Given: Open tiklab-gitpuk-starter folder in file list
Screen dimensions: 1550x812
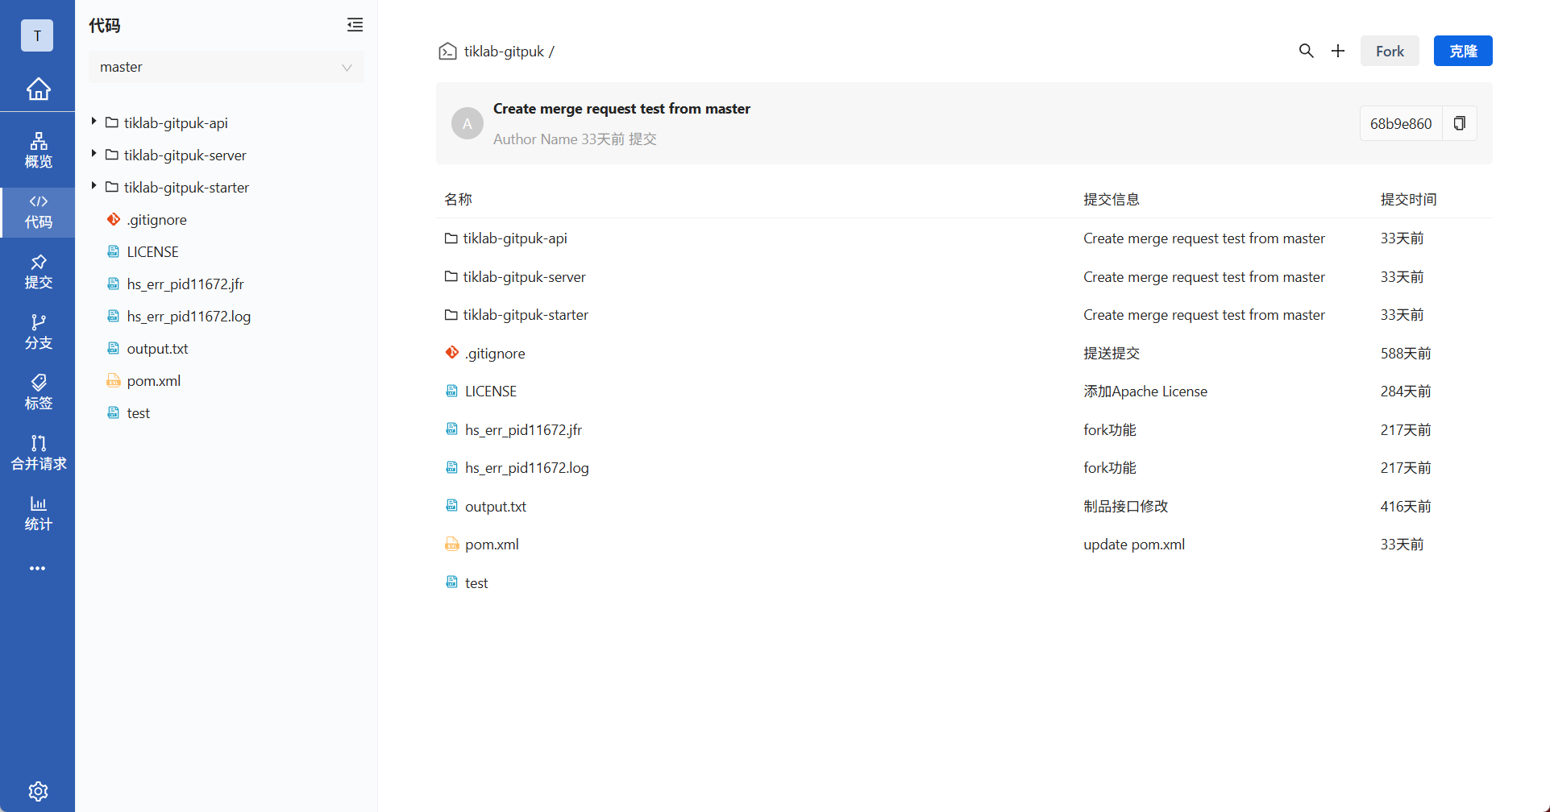Looking at the screenshot, I should (526, 315).
